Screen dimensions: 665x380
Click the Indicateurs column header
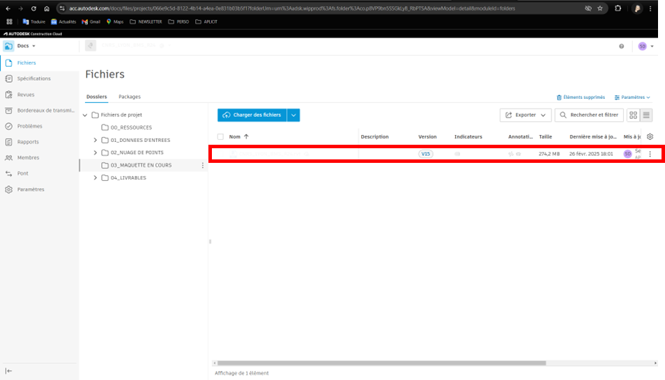[468, 137]
